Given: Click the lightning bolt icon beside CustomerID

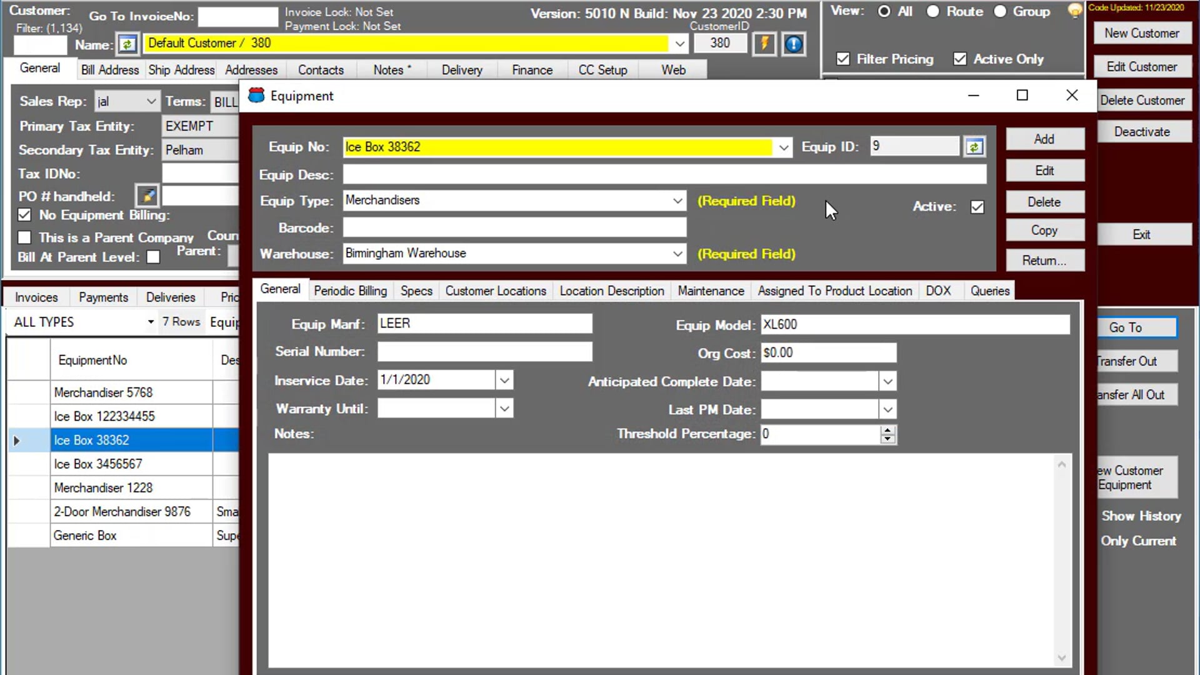Looking at the screenshot, I should click(x=764, y=44).
